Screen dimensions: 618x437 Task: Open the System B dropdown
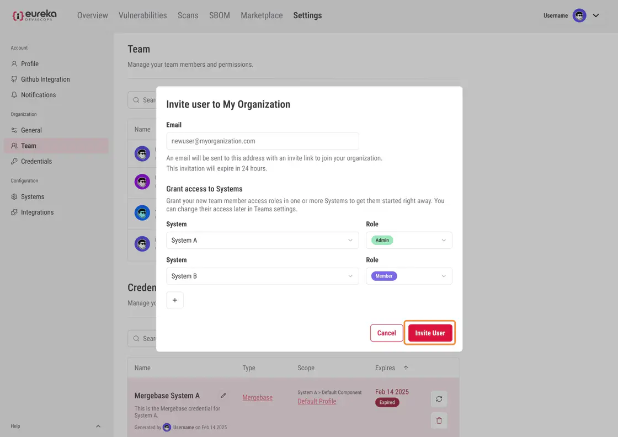[262, 276]
